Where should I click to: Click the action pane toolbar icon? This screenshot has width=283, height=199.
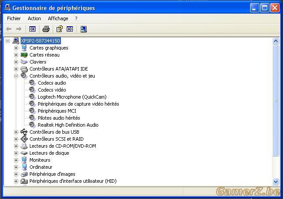(70, 29)
